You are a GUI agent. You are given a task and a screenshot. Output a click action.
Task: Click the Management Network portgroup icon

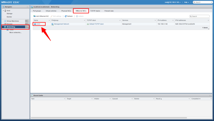(52, 24)
